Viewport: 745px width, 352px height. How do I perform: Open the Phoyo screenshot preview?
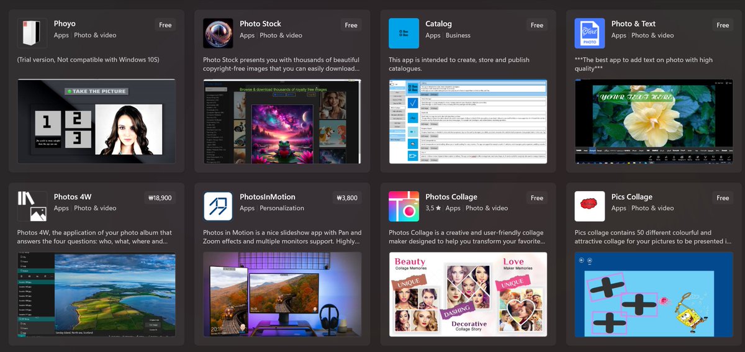(x=96, y=121)
